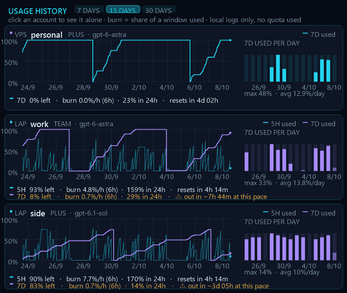This screenshot has height=293, width=347.
Task: Click the 7D used legend in work card
Action: click(x=319, y=124)
